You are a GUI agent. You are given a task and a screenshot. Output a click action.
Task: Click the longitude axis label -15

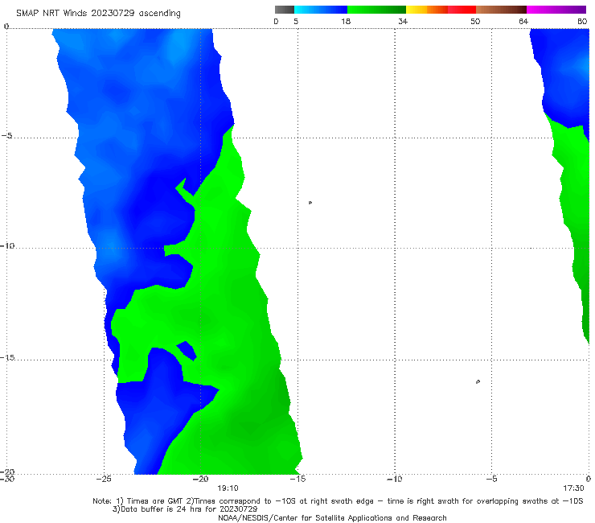[297, 479]
